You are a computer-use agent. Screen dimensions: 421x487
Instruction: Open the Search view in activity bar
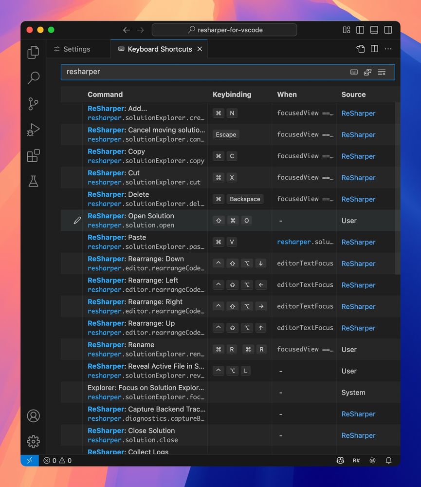coord(33,78)
